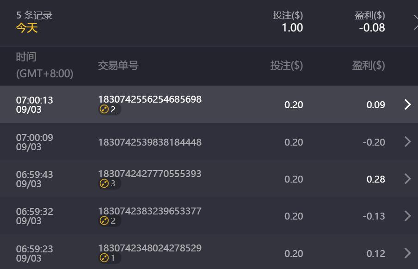Screen dimensions: 418x269
Task: Click the 5 条记录 summary text
Action: coord(34,15)
